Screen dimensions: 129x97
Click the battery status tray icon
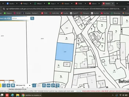point(126,95)
